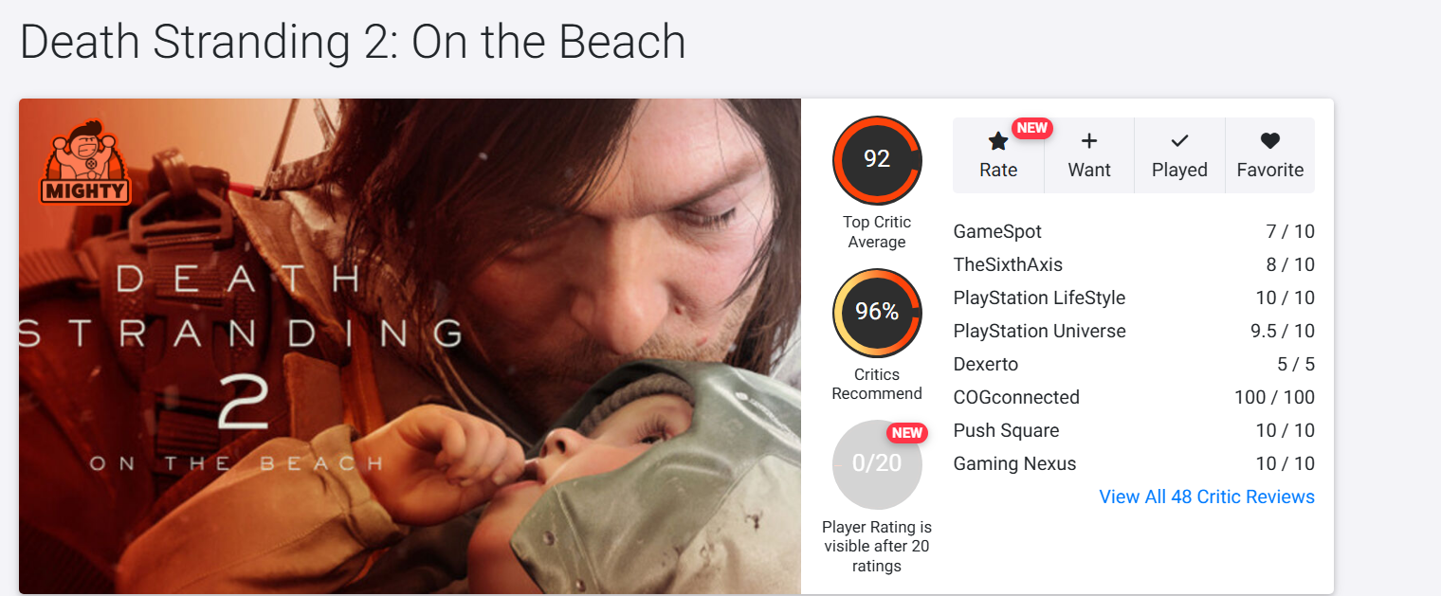Screen dimensions: 1441x596
Task: Click the grey 0/20 Player Rating circle
Action: (877, 464)
